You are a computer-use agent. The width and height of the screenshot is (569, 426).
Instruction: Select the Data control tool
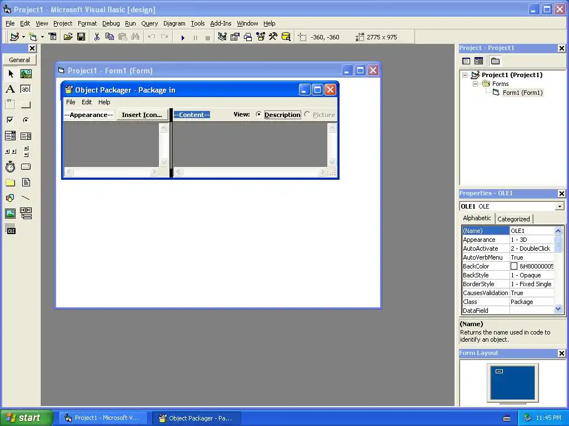pyautogui.click(x=26, y=214)
